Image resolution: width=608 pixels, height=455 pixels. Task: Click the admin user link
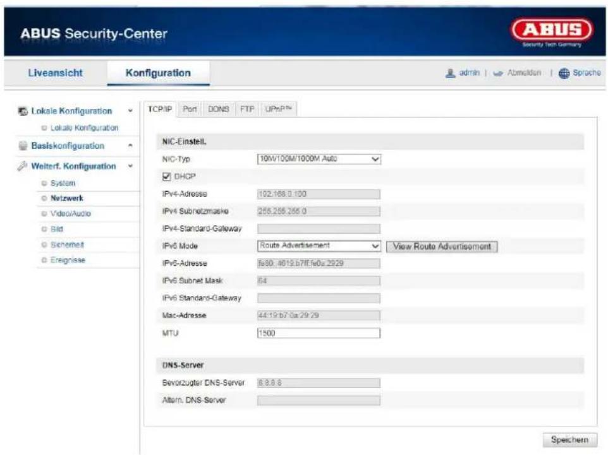point(469,73)
